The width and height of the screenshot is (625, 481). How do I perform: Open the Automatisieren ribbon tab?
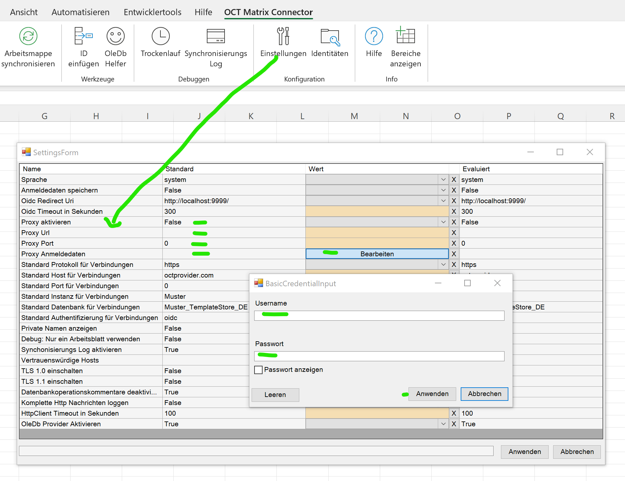tap(80, 12)
